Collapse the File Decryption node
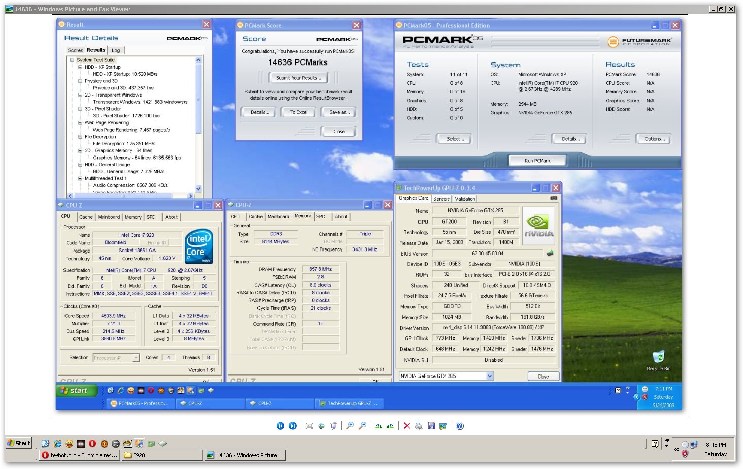The height and width of the screenshot is (469, 743). (80, 137)
